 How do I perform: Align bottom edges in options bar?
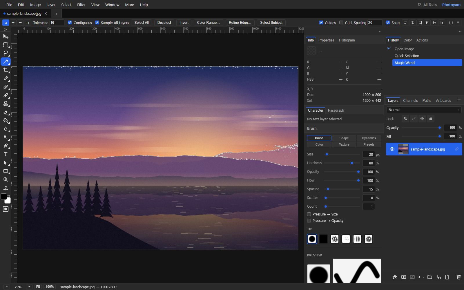click(441, 23)
